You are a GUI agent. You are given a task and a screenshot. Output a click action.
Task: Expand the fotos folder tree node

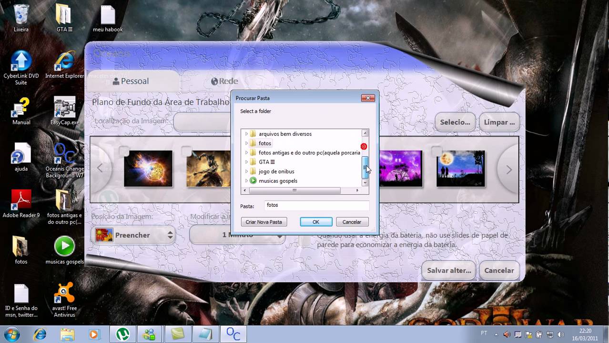click(246, 143)
